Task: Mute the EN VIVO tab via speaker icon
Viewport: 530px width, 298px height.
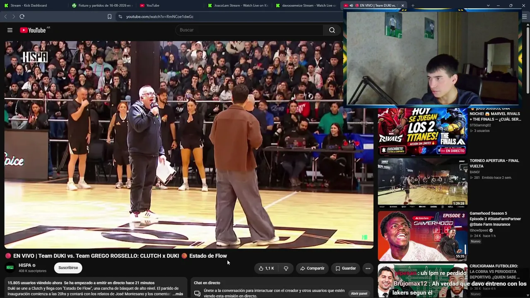Action: coord(351,5)
